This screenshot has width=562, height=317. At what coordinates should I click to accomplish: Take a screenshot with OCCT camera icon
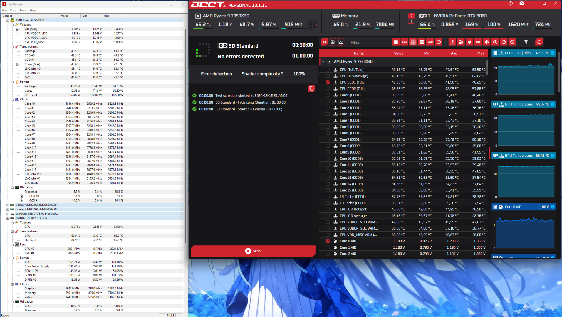click(x=522, y=4)
